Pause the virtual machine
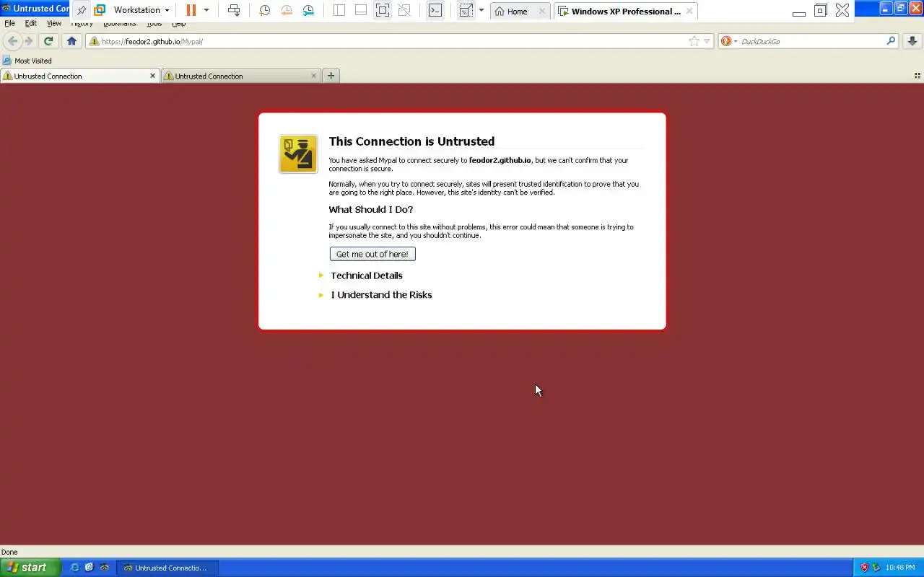This screenshot has height=577, width=924. 191,10
